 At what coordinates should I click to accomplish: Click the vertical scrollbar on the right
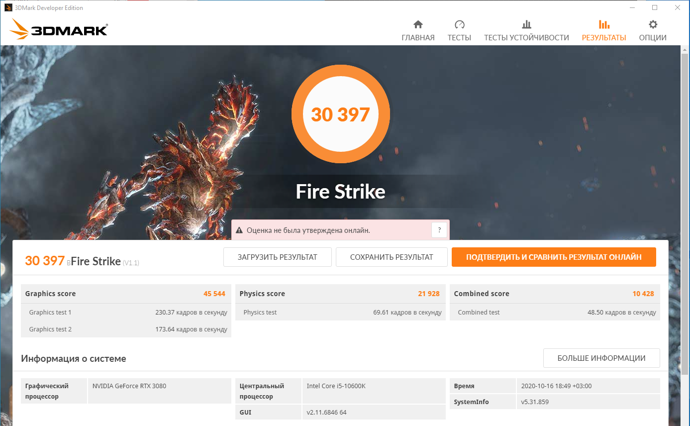(685, 199)
